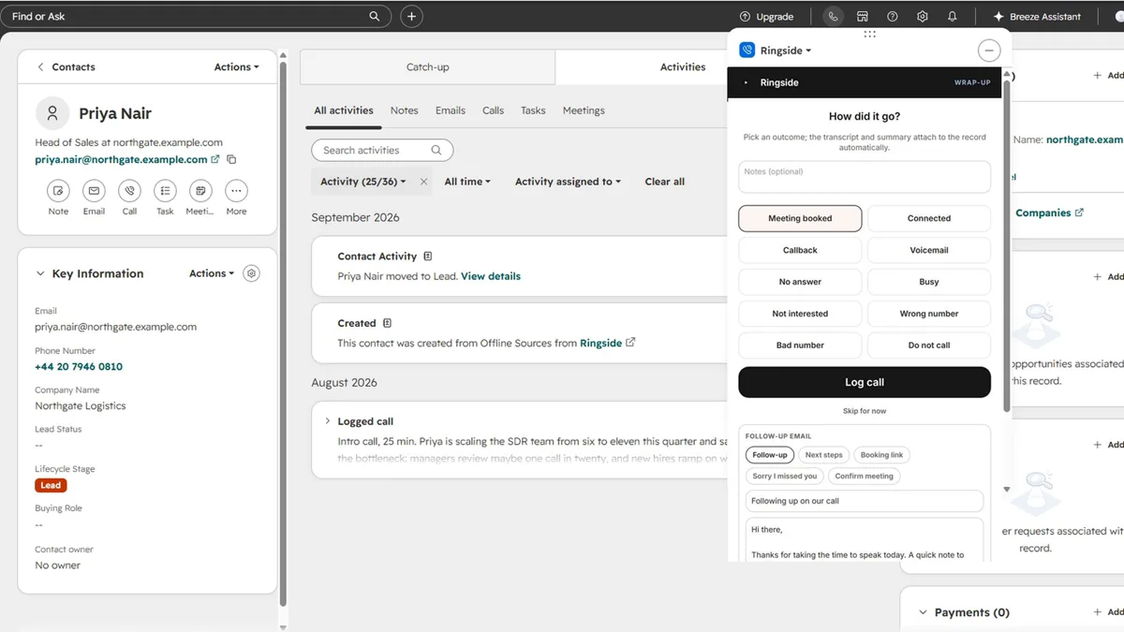Open the contact Actions dropdown
Image resolution: width=1124 pixels, height=632 pixels.
(x=236, y=66)
